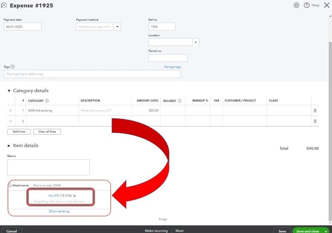
Task: Expand the Item details section
Action: click(9, 145)
